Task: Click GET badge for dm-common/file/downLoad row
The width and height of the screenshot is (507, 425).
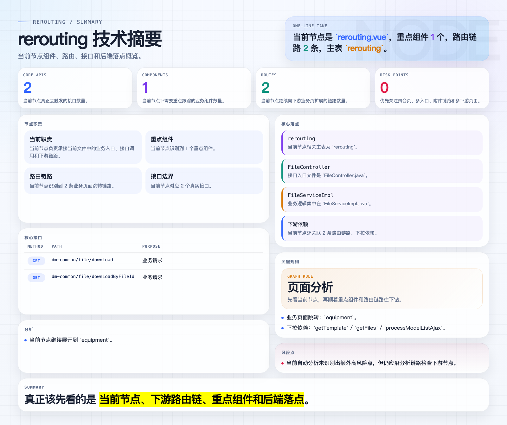Action: [36, 261]
